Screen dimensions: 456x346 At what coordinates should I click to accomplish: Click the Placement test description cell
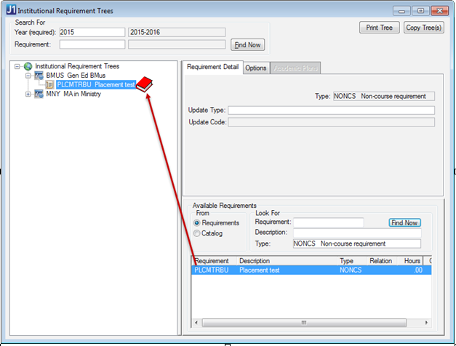point(260,270)
